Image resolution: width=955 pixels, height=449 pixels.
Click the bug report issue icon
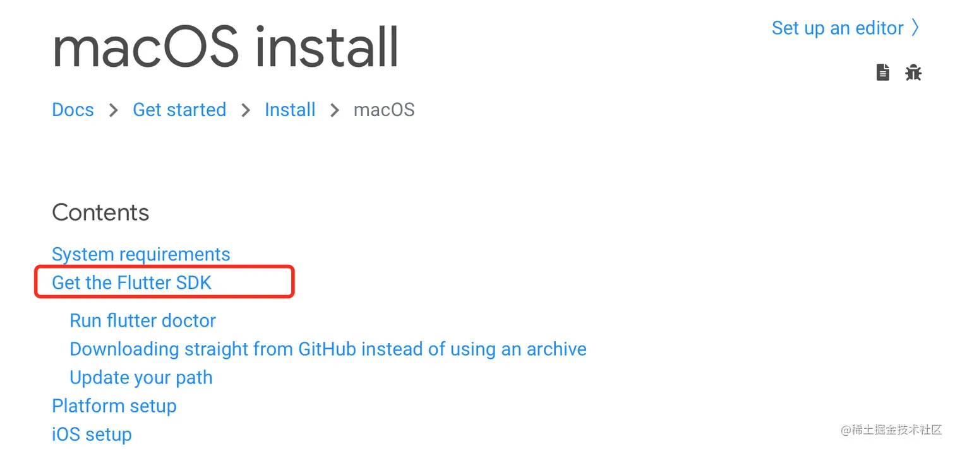click(913, 73)
